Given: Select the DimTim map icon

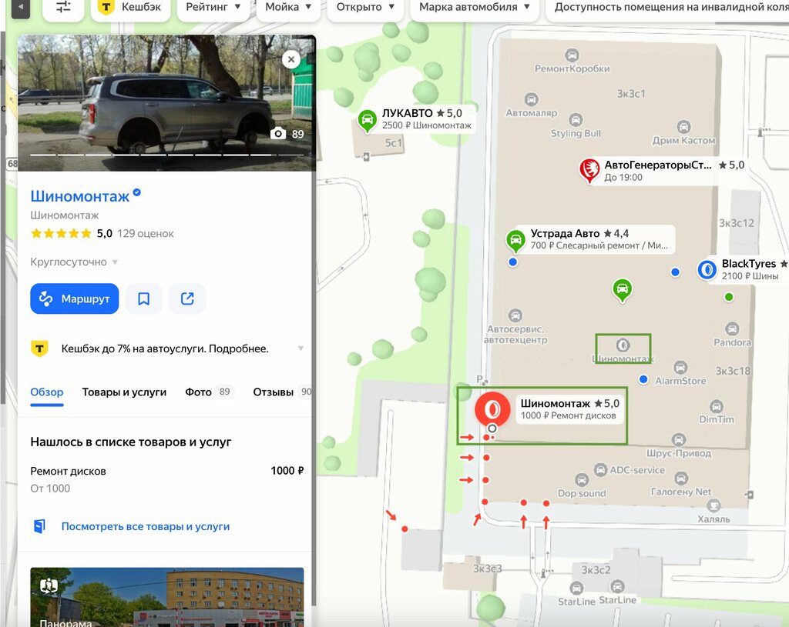Looking at the screenshot, I should tap(716, 406).
